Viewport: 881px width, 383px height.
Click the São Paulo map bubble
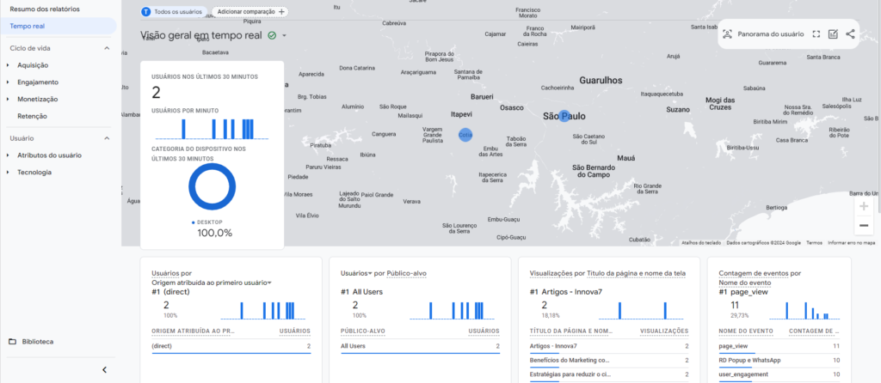coord(564,116)
